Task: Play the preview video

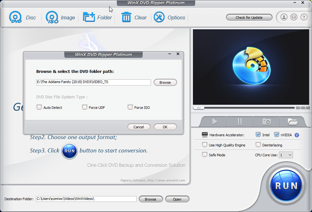Action: [214, 122]
